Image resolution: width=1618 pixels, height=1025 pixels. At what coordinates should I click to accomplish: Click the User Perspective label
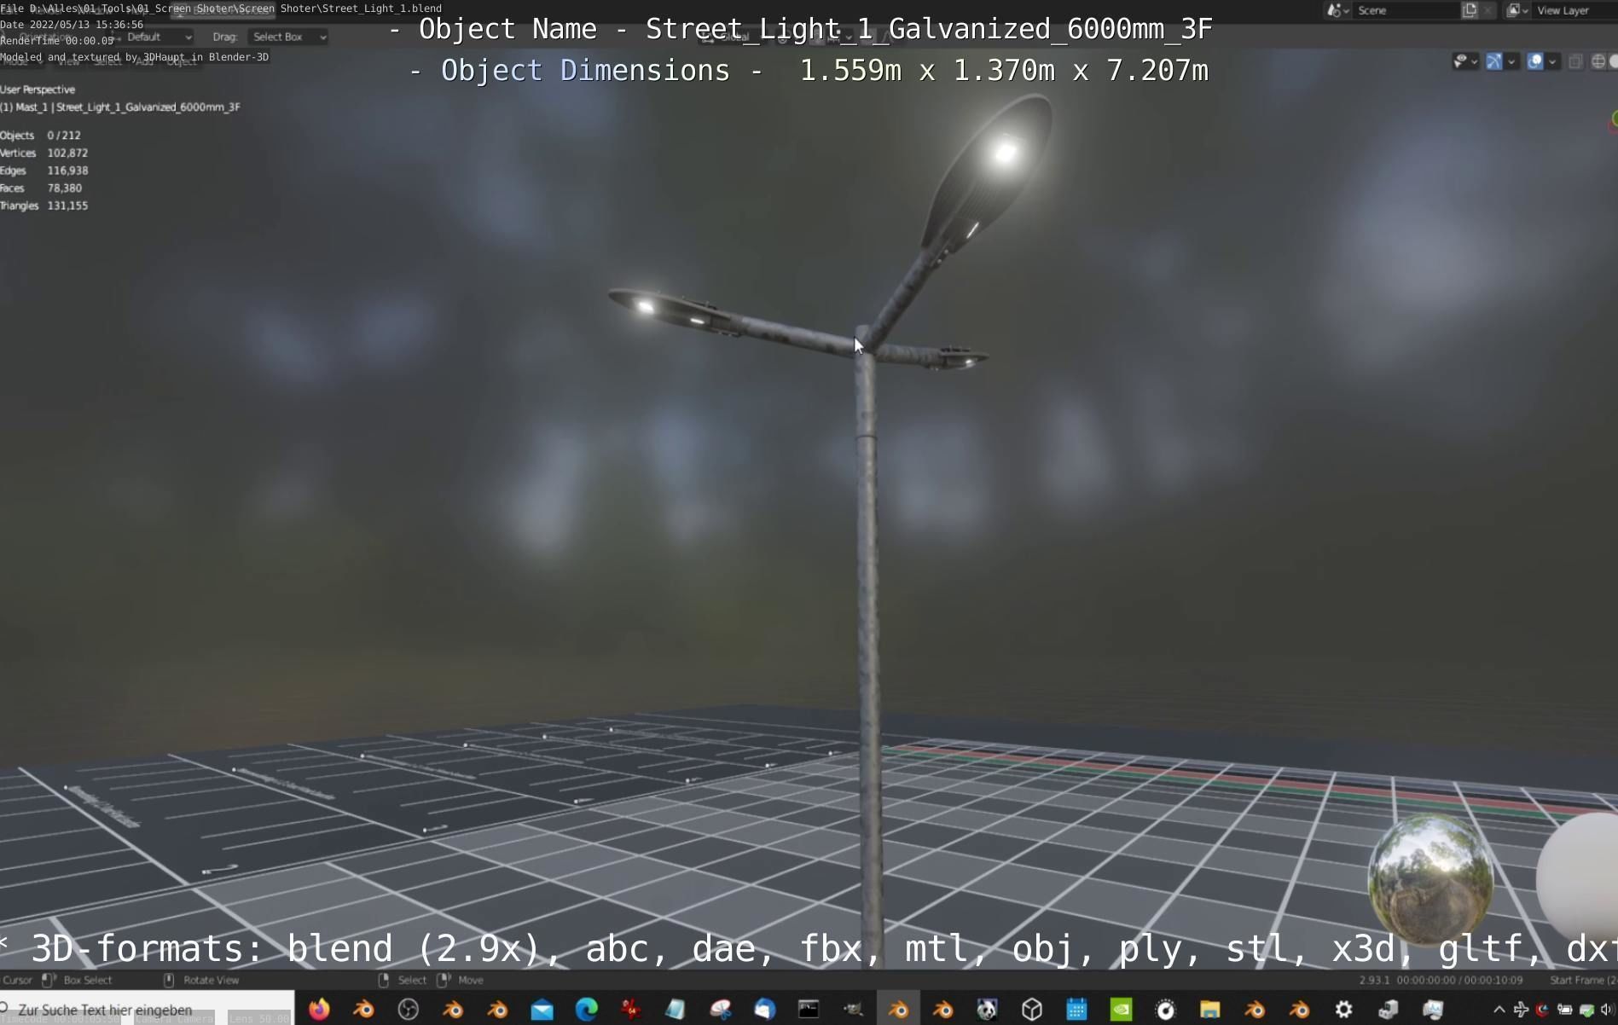coord(38,90)
